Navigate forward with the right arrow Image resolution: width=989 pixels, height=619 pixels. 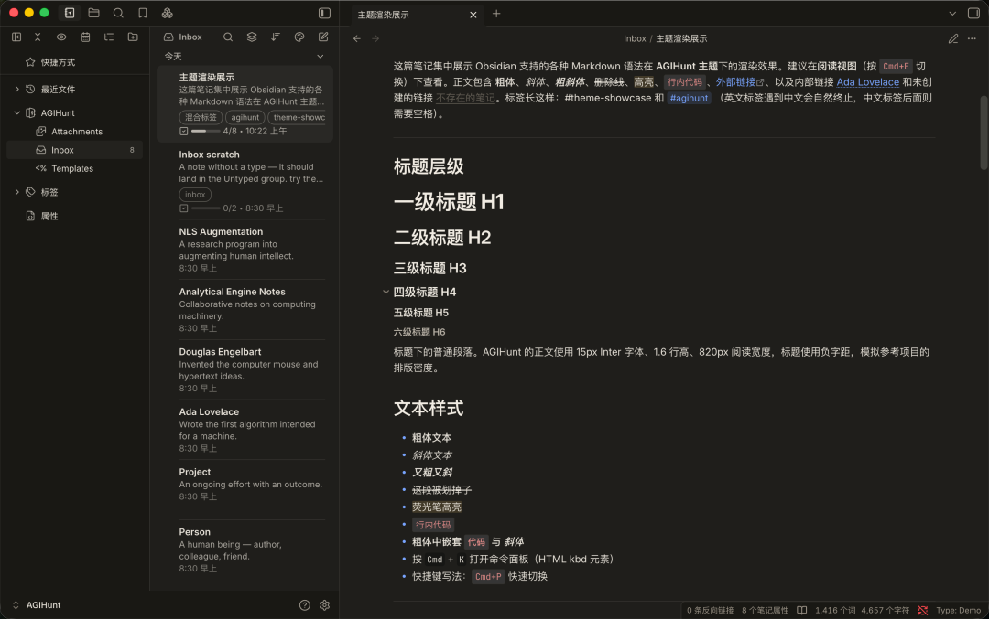point(376,38)
